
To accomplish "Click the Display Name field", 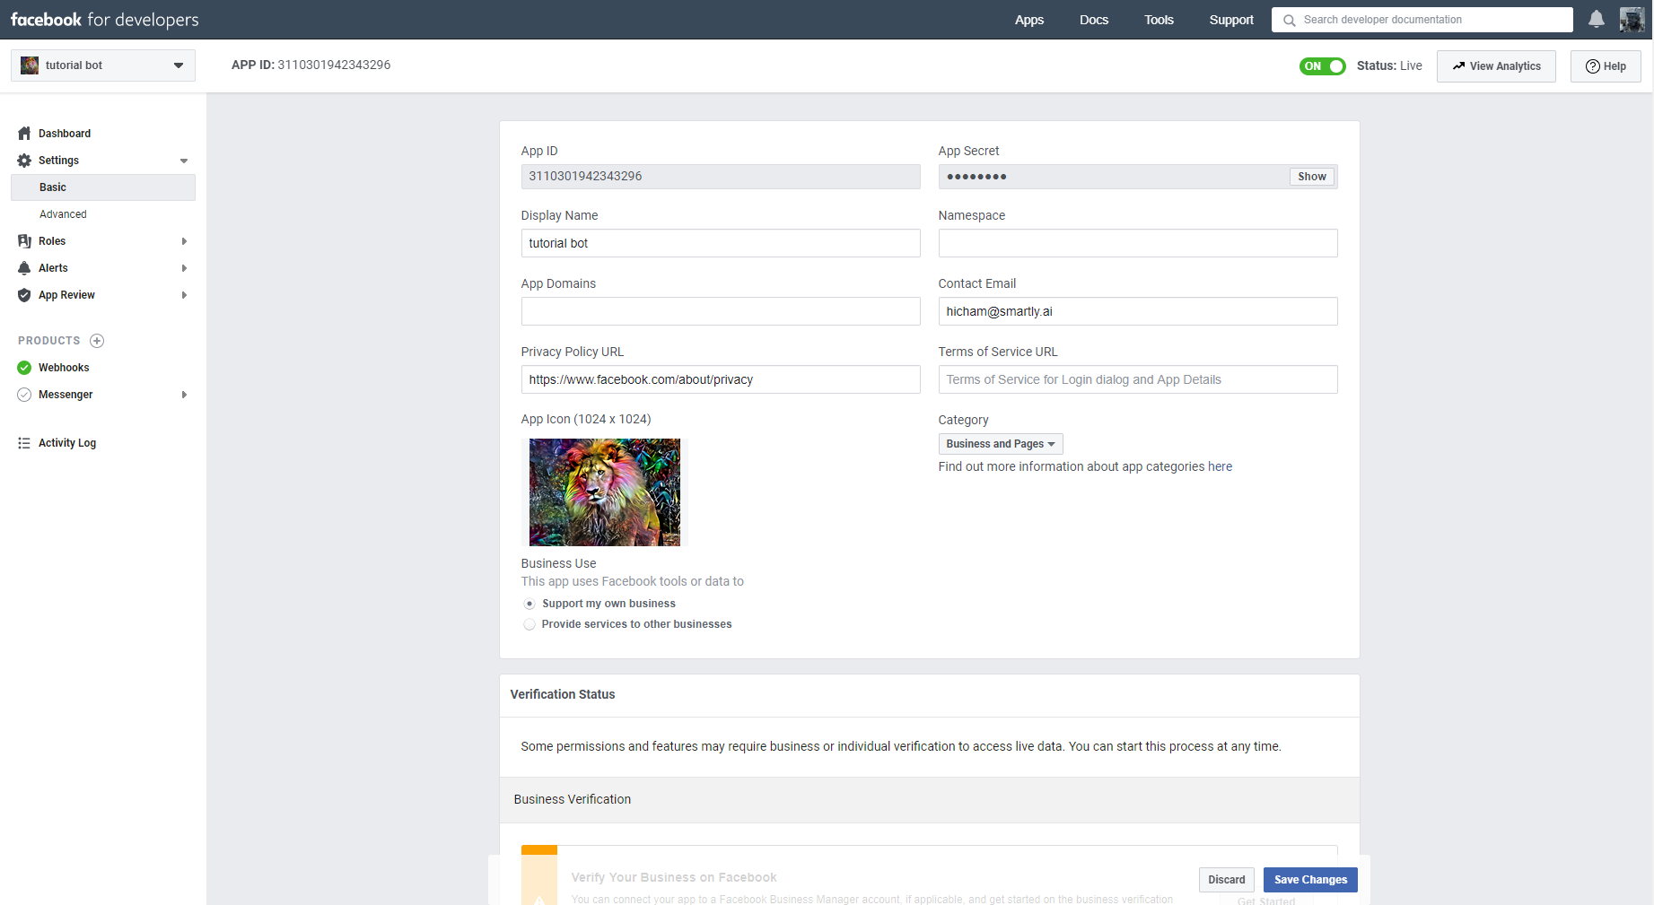I will coord(721,243).
